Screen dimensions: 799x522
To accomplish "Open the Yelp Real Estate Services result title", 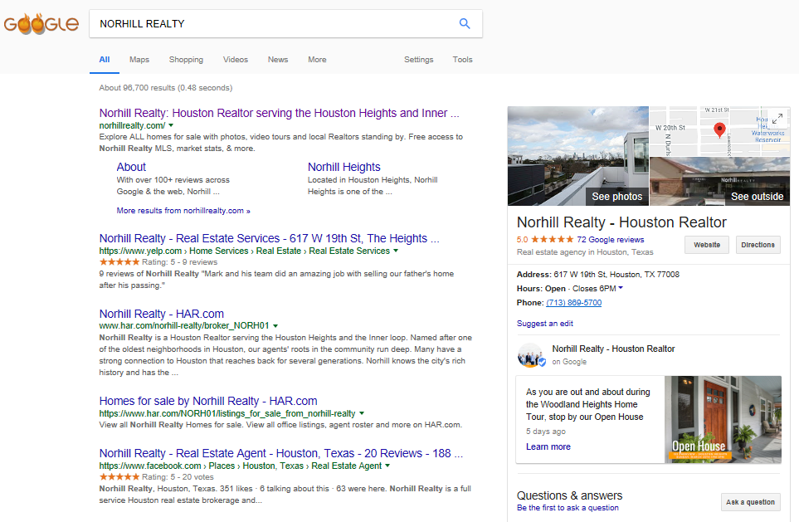I will [269, 238].
